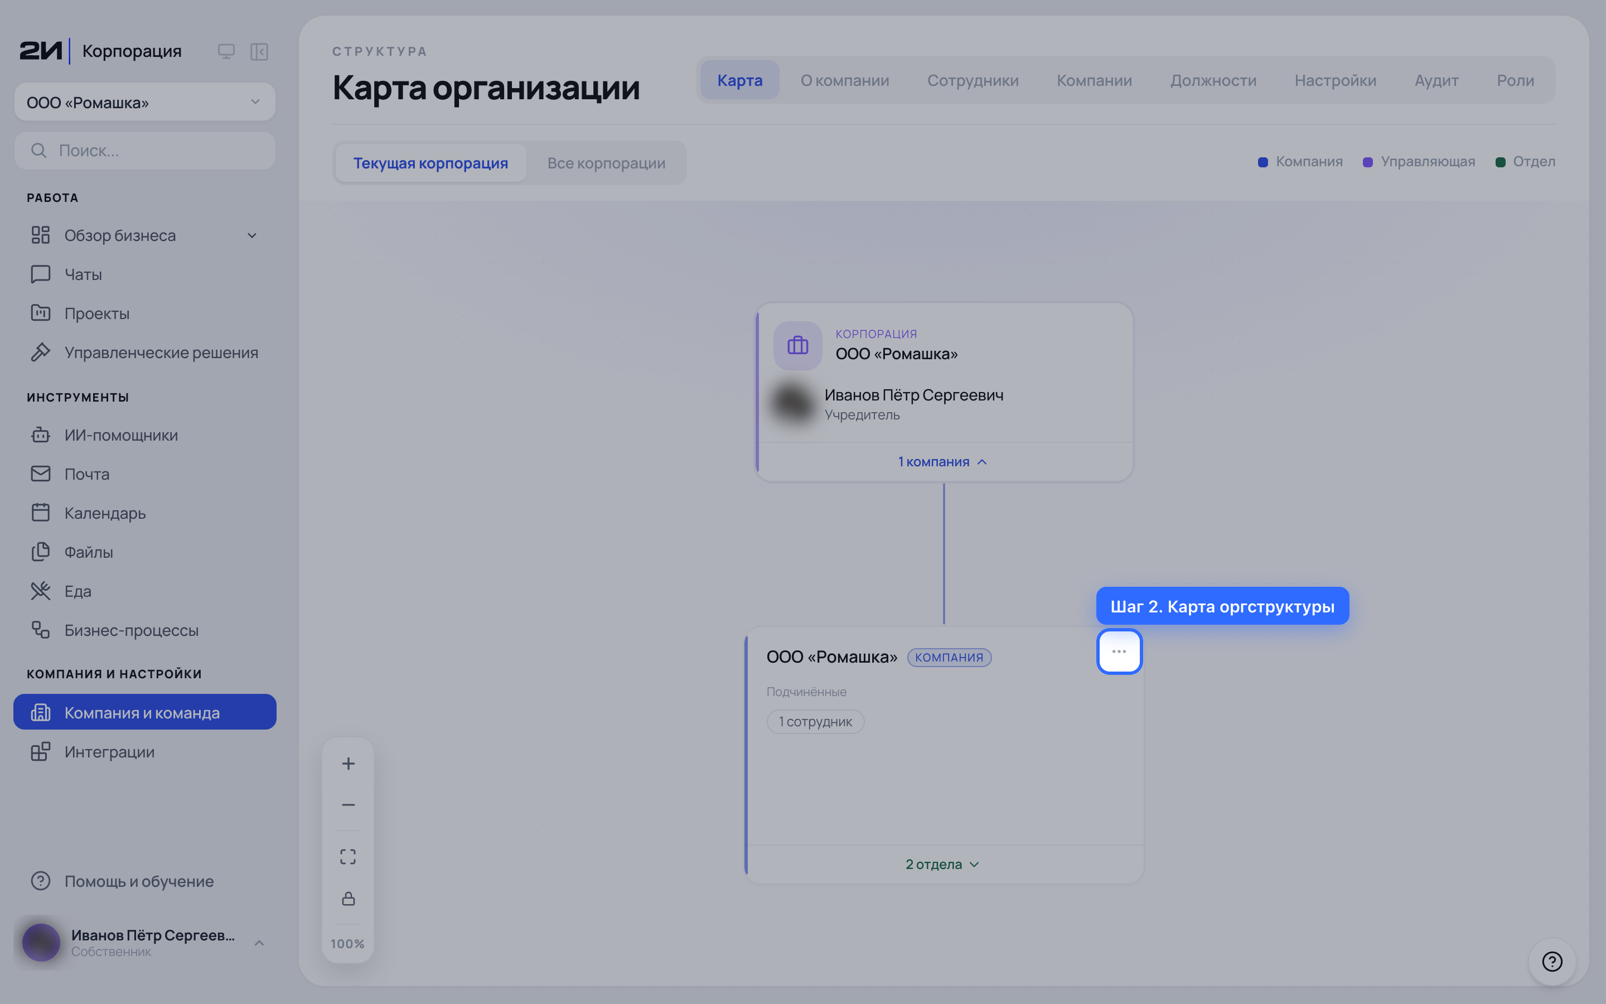
Task: Click the Поиск search field
Action: 144,151
